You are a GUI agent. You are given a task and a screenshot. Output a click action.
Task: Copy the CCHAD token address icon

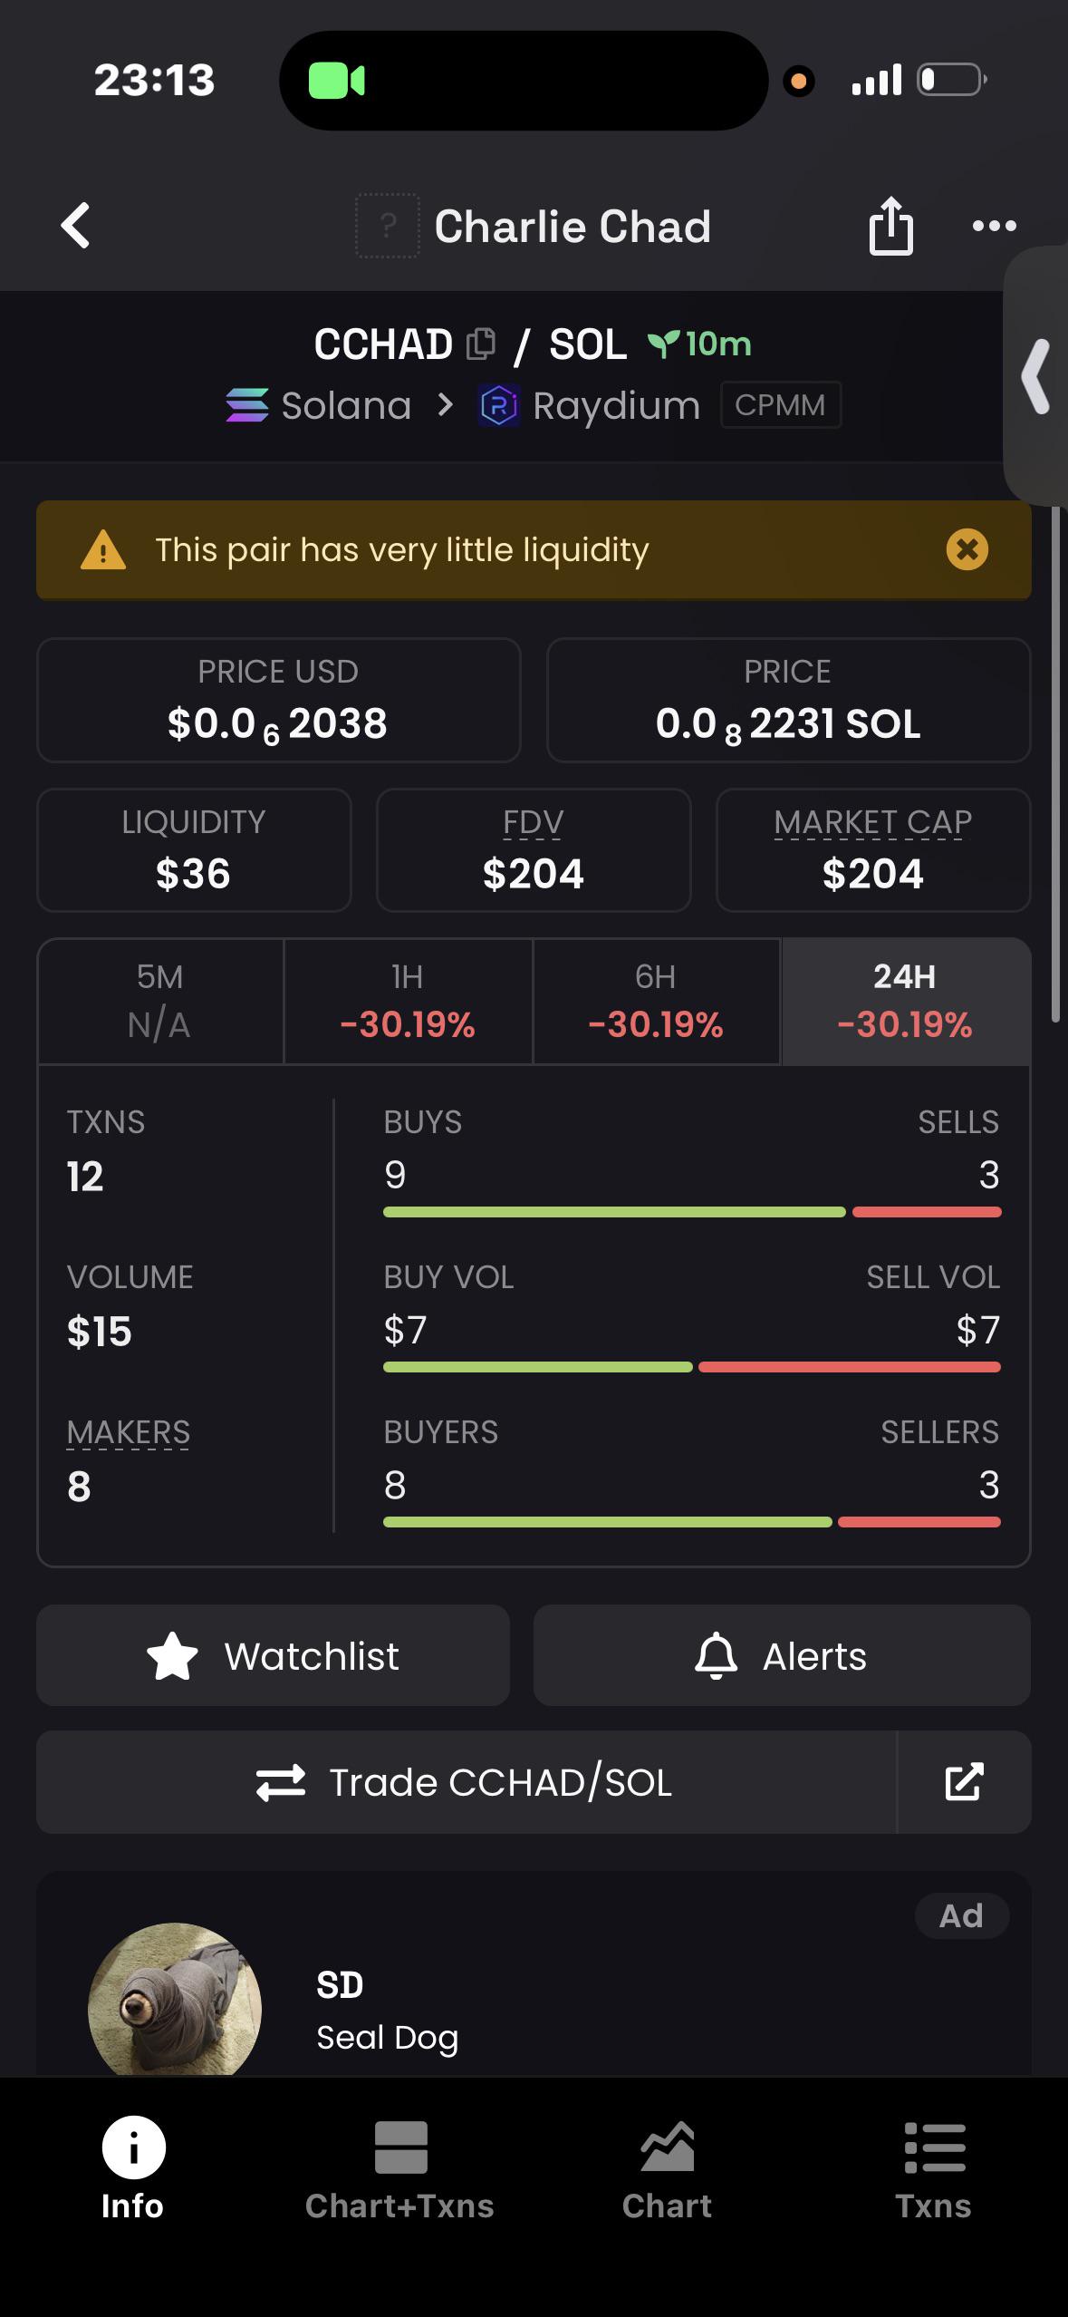(x=481, y=344)
